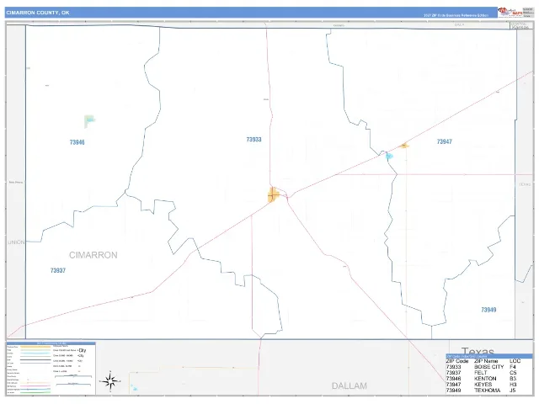Click the TEXAS county label on the right edge
Image resolution: width=539 pixels, height=404 pixels.
(525, 184)
